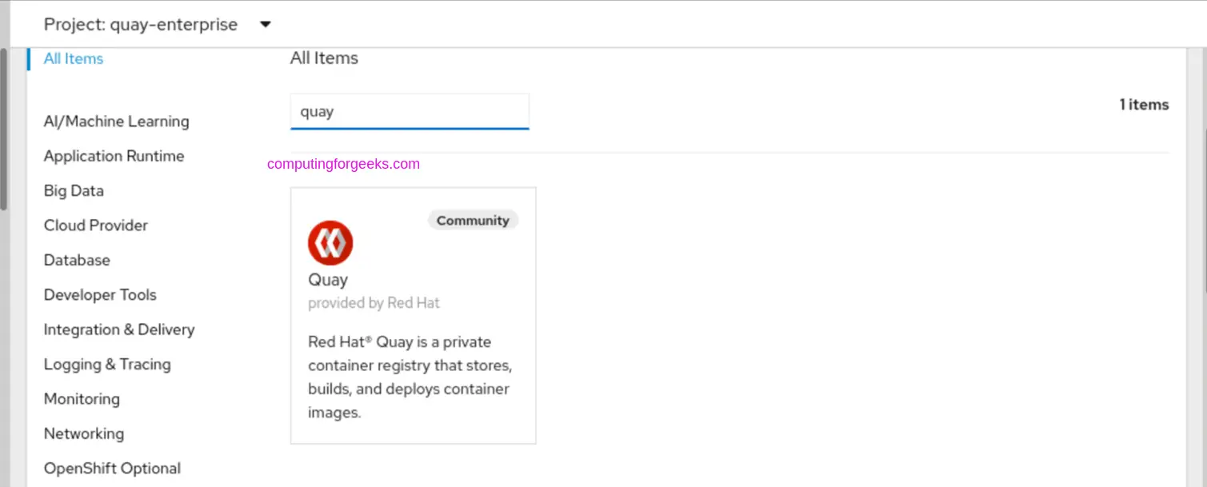Click the computingforgeeks.com watermark text
Screen dimensions: 1207x487
pos(343,163)
